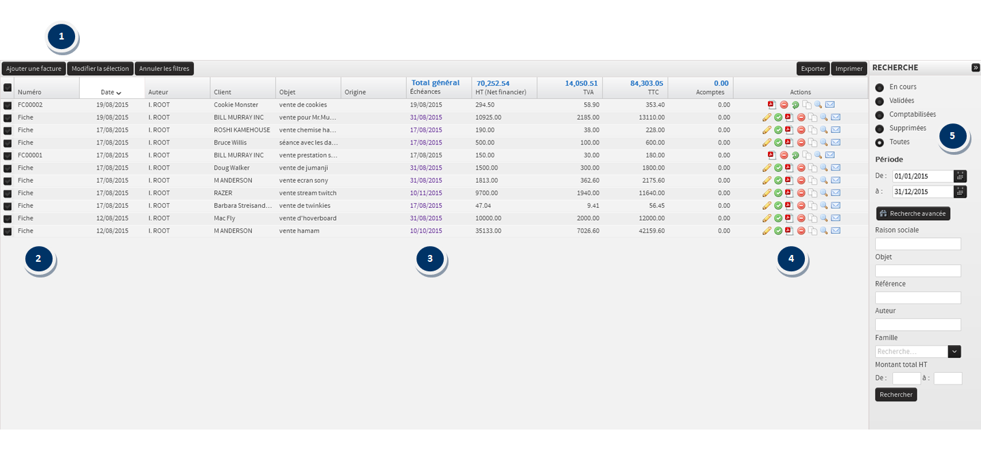Click the 'Raison sociale' input field
The height and width of the screenshot is (452, 981).
(918, 244)
